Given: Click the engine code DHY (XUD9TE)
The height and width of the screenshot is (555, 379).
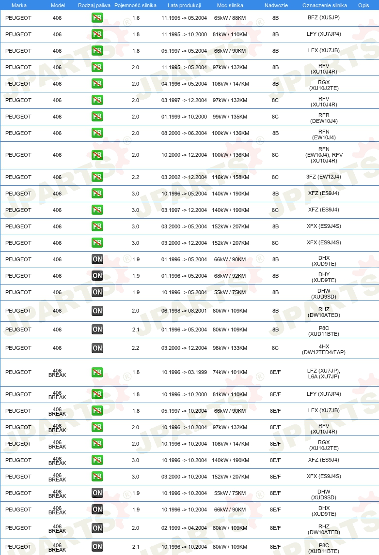Looking at the screenshot, I should 324,277.
